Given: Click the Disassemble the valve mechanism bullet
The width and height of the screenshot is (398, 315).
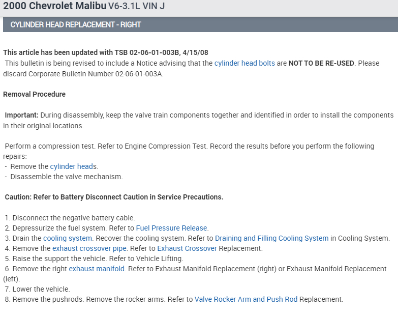Looking at the screenshot, I should point(66,177).
